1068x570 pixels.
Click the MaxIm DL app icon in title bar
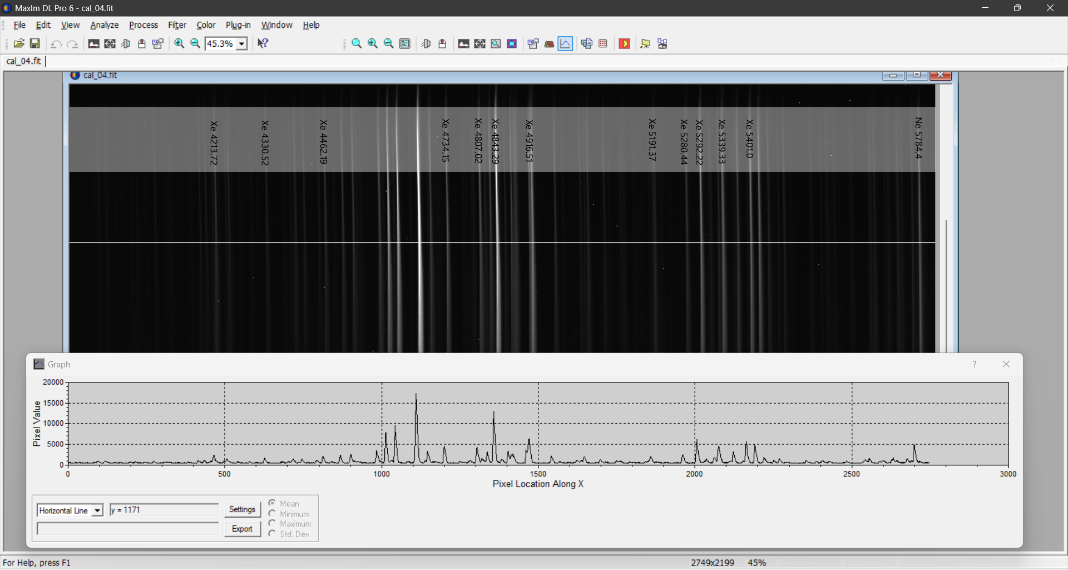point(7,8)
